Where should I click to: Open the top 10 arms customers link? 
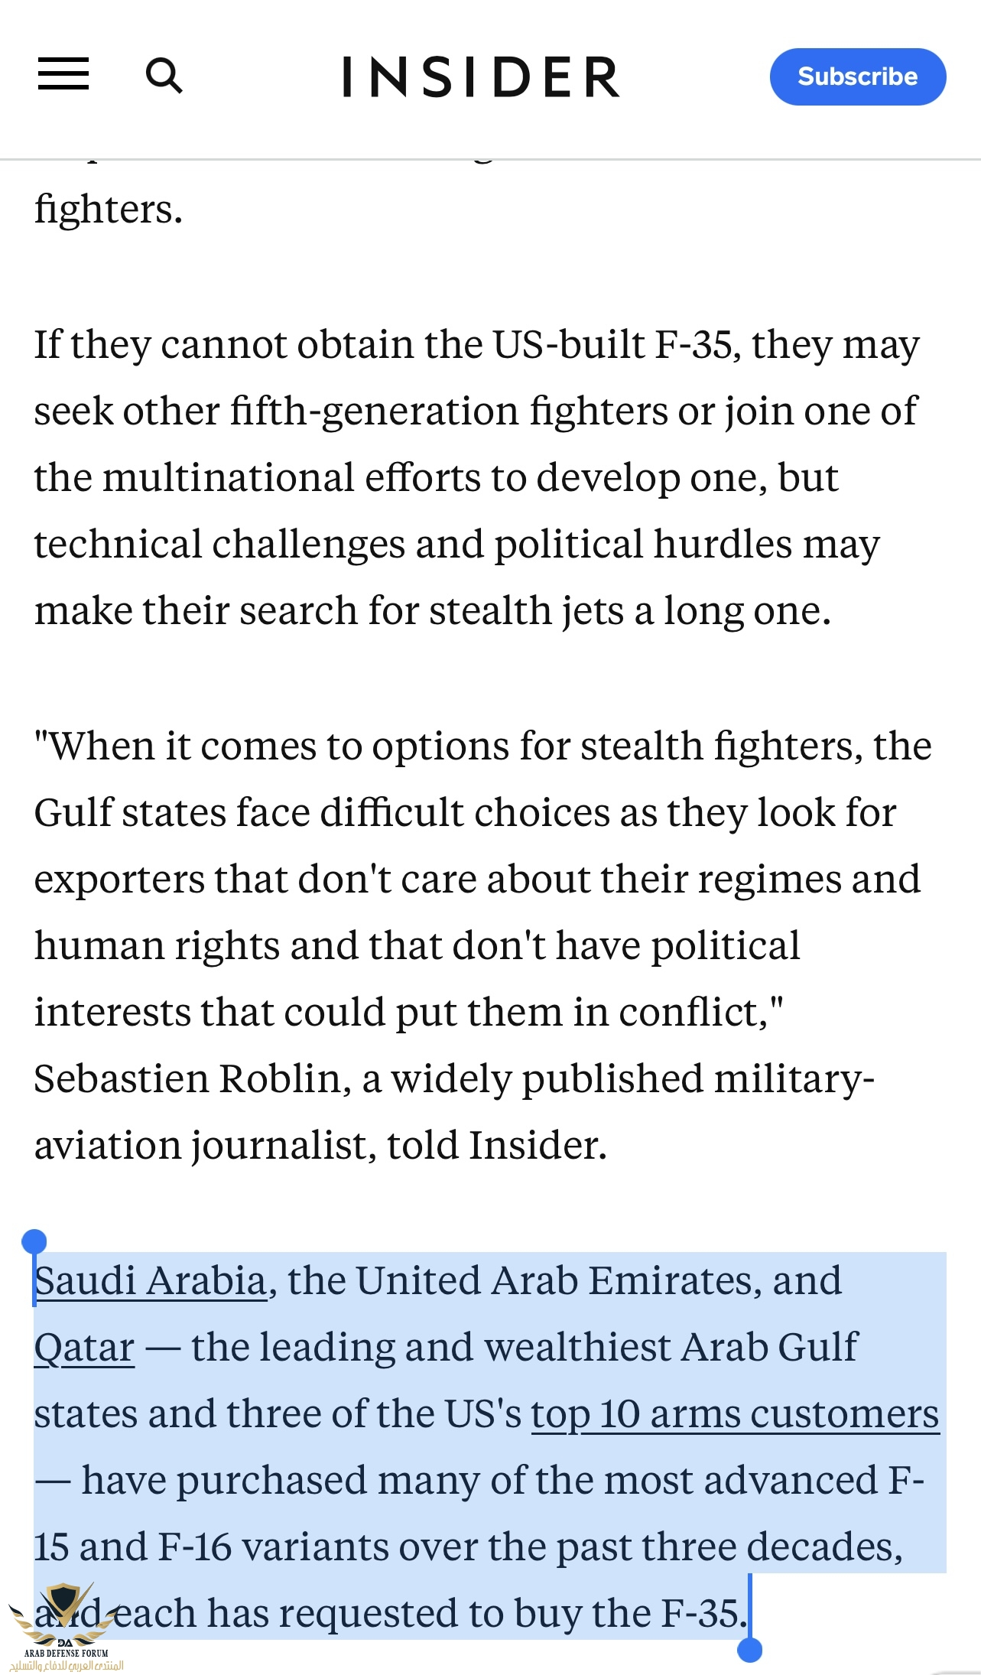[x=735, y=1413]
